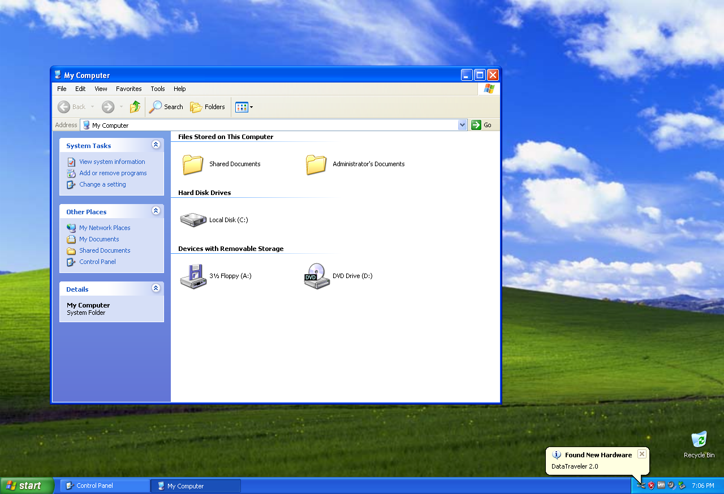
Task: Go up one folder level icon
Action: [135, 107]
